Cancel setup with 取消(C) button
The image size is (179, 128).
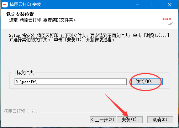point(160,120)
